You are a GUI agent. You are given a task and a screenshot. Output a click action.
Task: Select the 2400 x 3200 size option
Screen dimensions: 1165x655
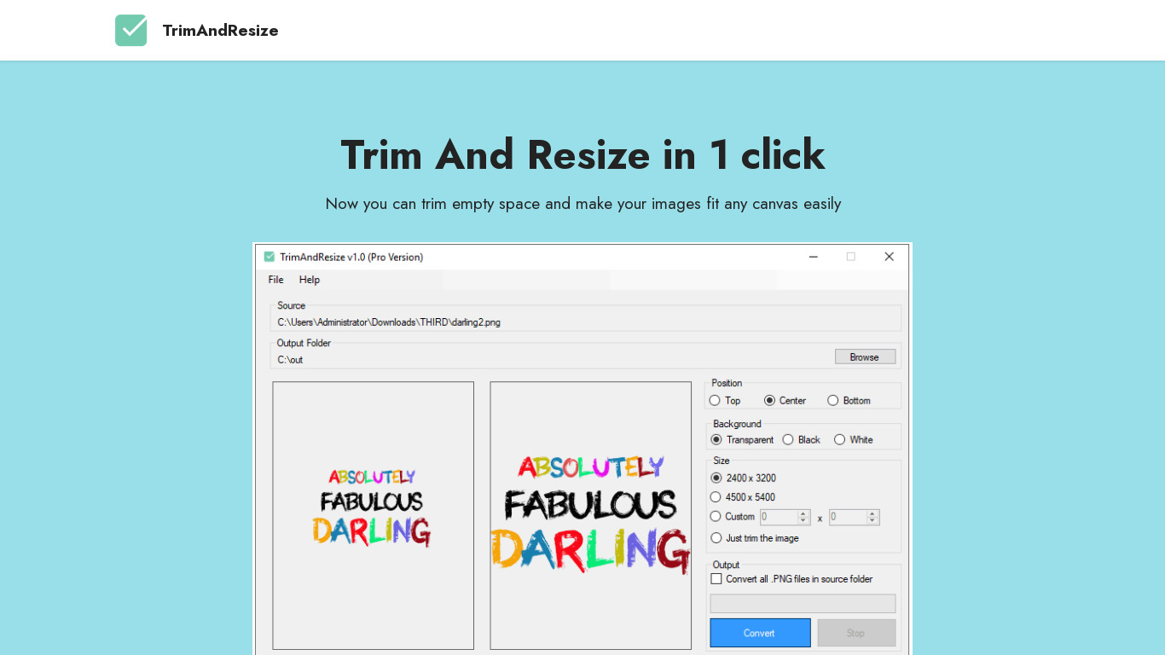(x=716, y=478)
